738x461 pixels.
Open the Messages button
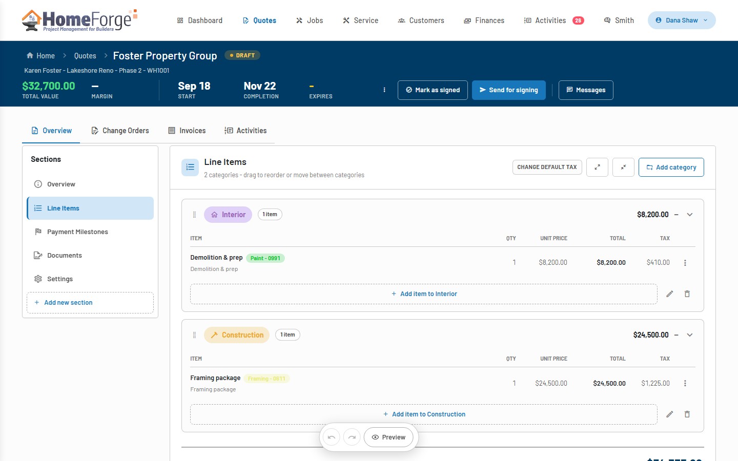coord(586,90)
